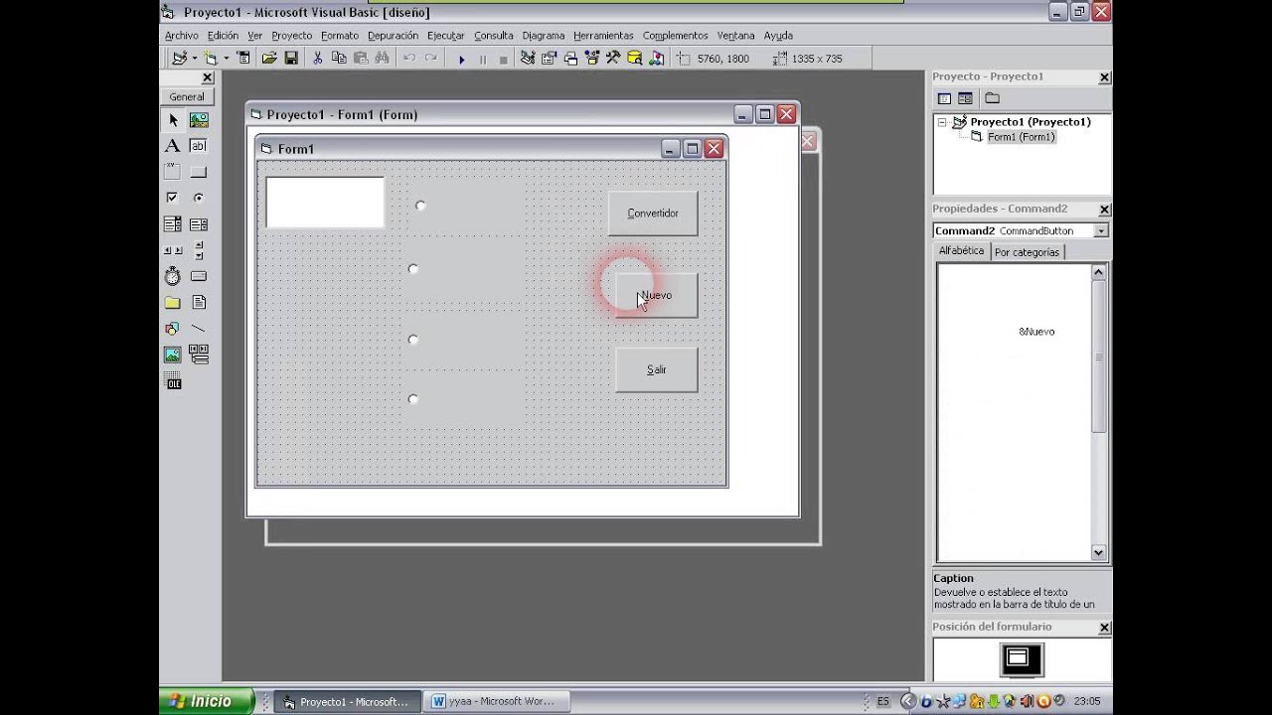This screenshot has width=1272, height=715.
Task: Select the TextBox control tool
Action: pos(199,146)
